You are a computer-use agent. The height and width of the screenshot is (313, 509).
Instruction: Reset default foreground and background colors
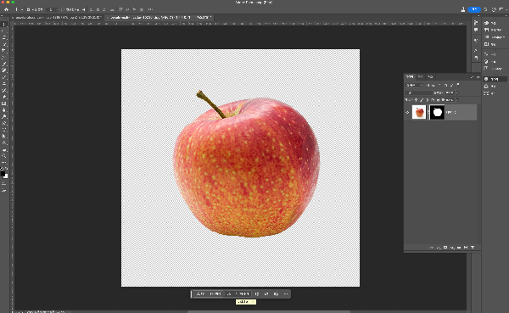click(2, 169)
